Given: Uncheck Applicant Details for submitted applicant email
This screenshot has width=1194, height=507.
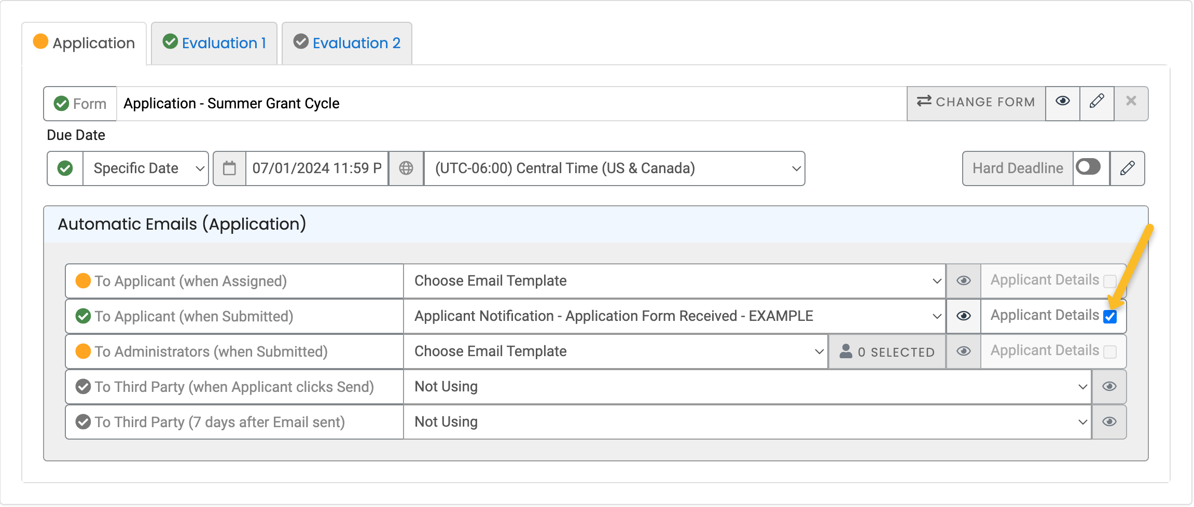Looking at the screenshot, I should (x=1109, y=316).
